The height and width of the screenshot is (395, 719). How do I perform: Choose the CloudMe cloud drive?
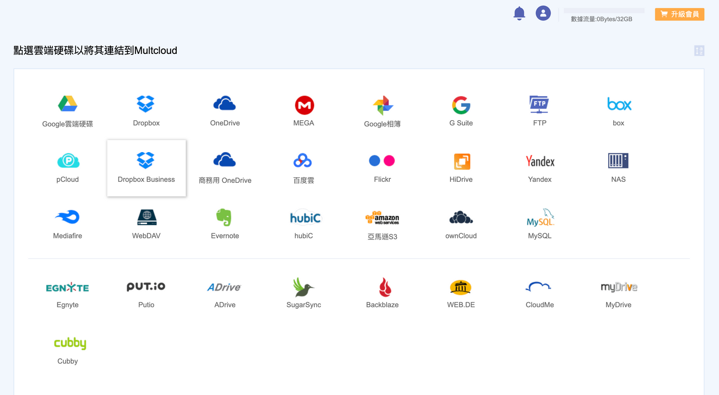[x=538, y=287]
